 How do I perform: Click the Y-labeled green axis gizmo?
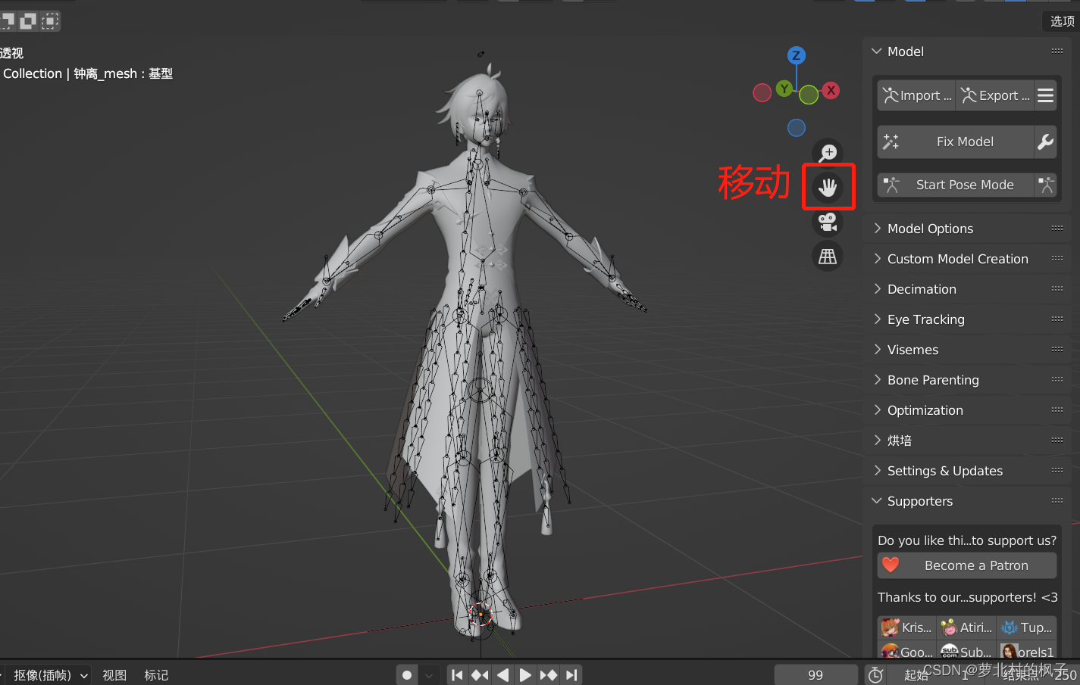(784, 89)
